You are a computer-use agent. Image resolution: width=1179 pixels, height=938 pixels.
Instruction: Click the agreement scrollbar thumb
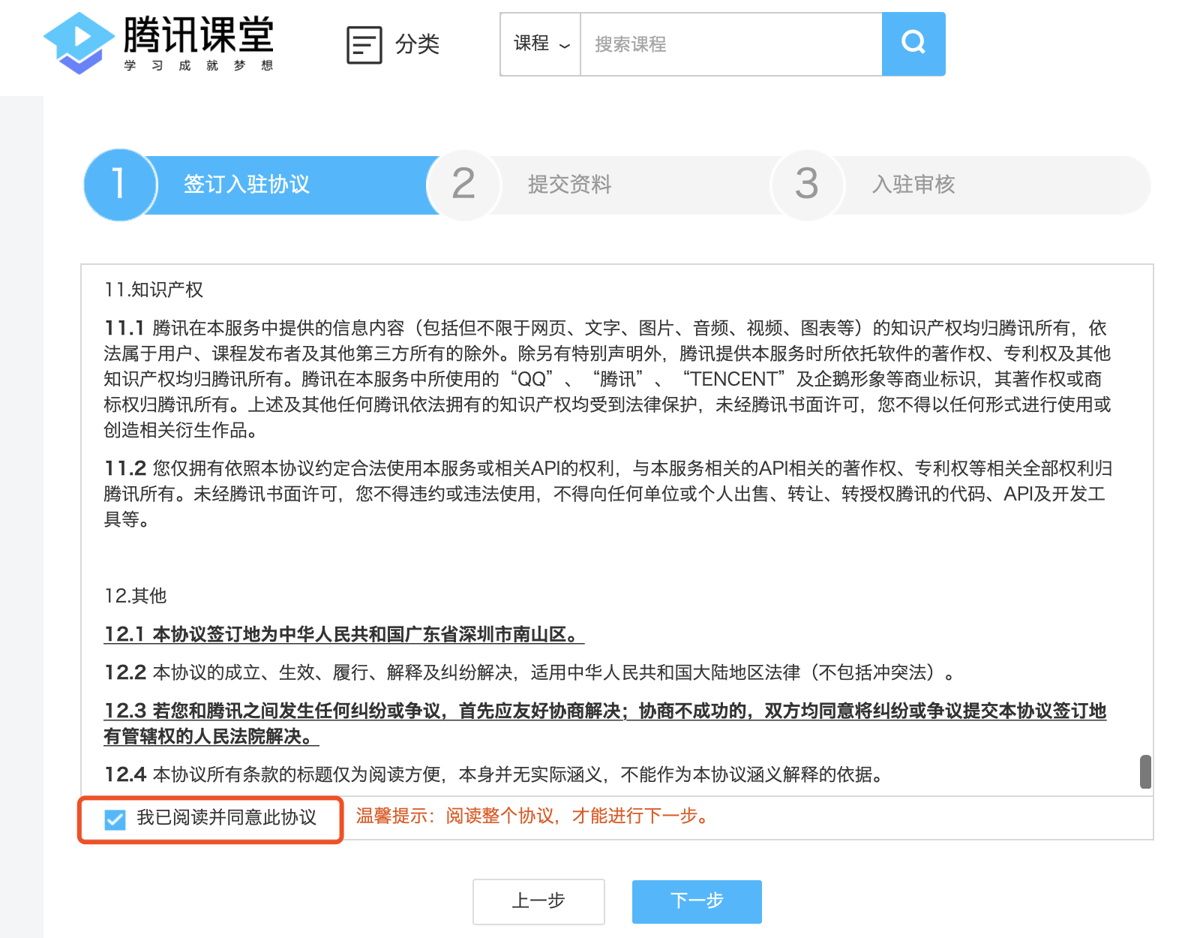[x=1145, y=771]
